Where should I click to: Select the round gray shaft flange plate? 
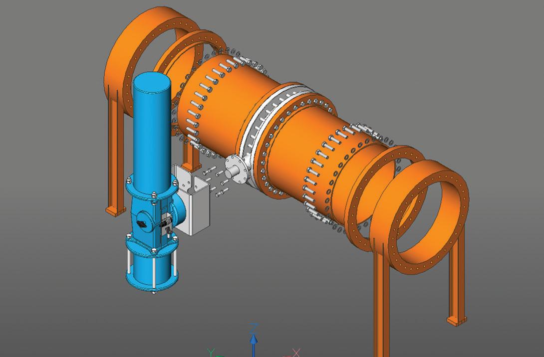237,169
